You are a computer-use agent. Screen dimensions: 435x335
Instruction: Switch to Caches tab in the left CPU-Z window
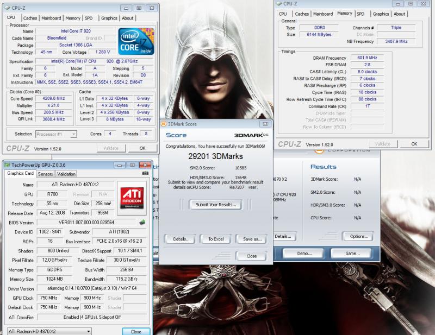(x=30, y=18)
